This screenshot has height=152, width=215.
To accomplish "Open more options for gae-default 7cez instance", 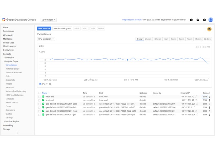I will click(x=209, y=111).
